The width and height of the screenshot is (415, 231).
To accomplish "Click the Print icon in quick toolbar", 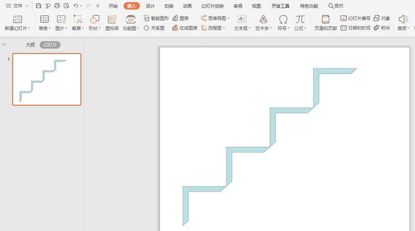I will point(57,6).
